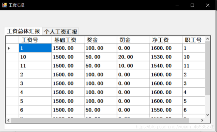Click 奖金 cell 100.00 in row 4
The height and width of the screenshot is (132, 217).
pyautogui.click(x=101, y=92)
